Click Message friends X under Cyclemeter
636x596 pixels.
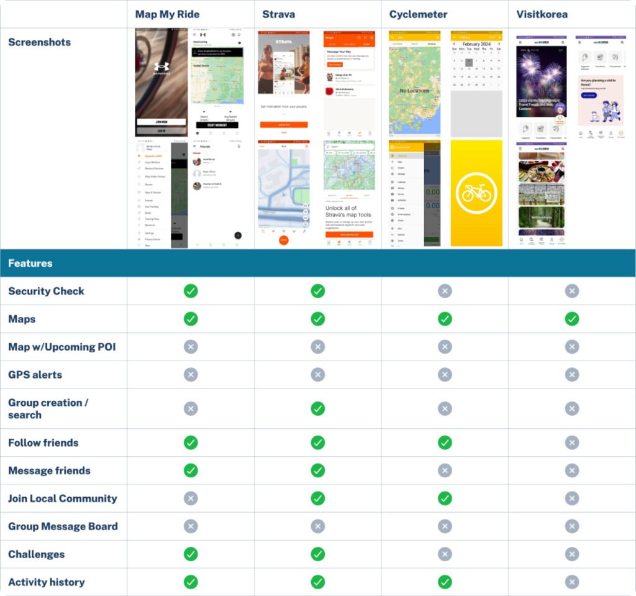[x=445, y=470]
